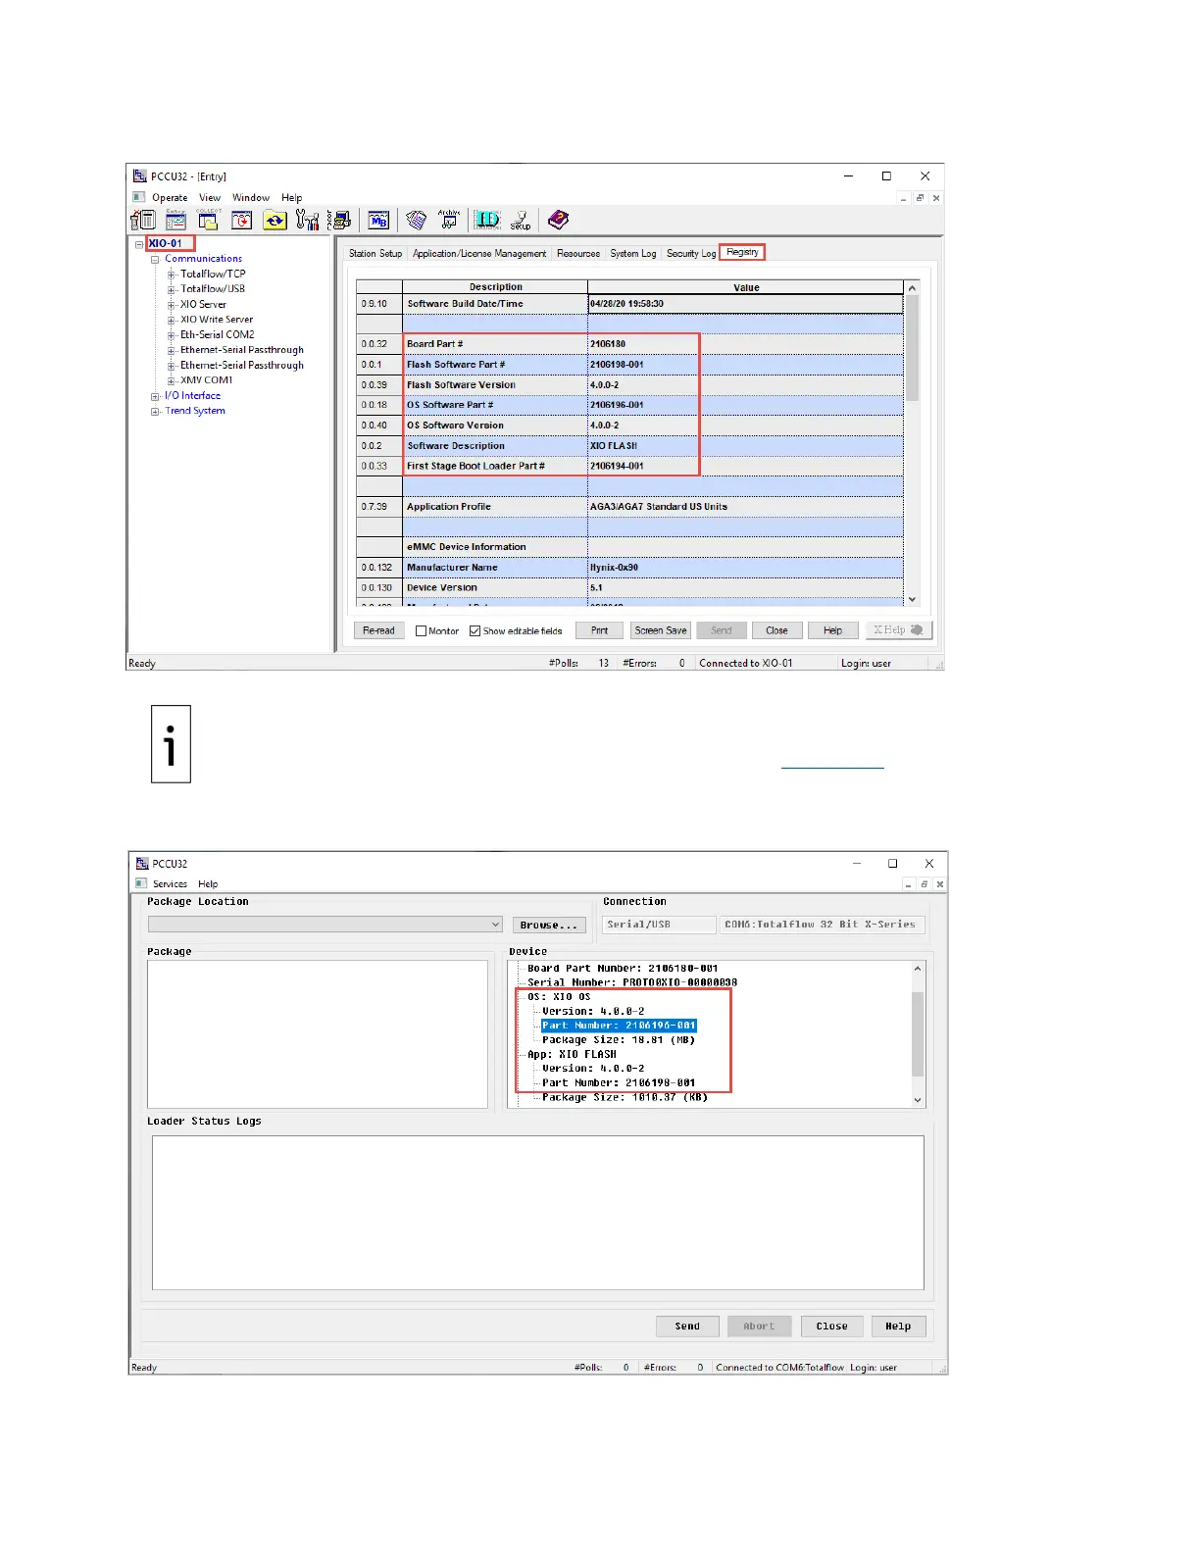Click the purple help book icon

click(x=558, y=220)
